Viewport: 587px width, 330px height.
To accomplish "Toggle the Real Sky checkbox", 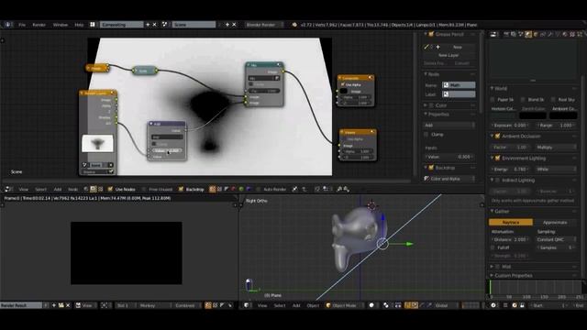I will [x=553, y=100].
